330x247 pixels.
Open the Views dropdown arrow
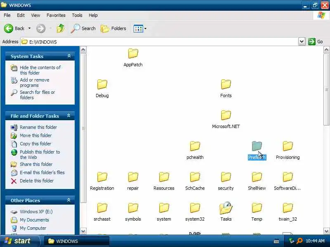pyautogui.click(x=146, y=28)
